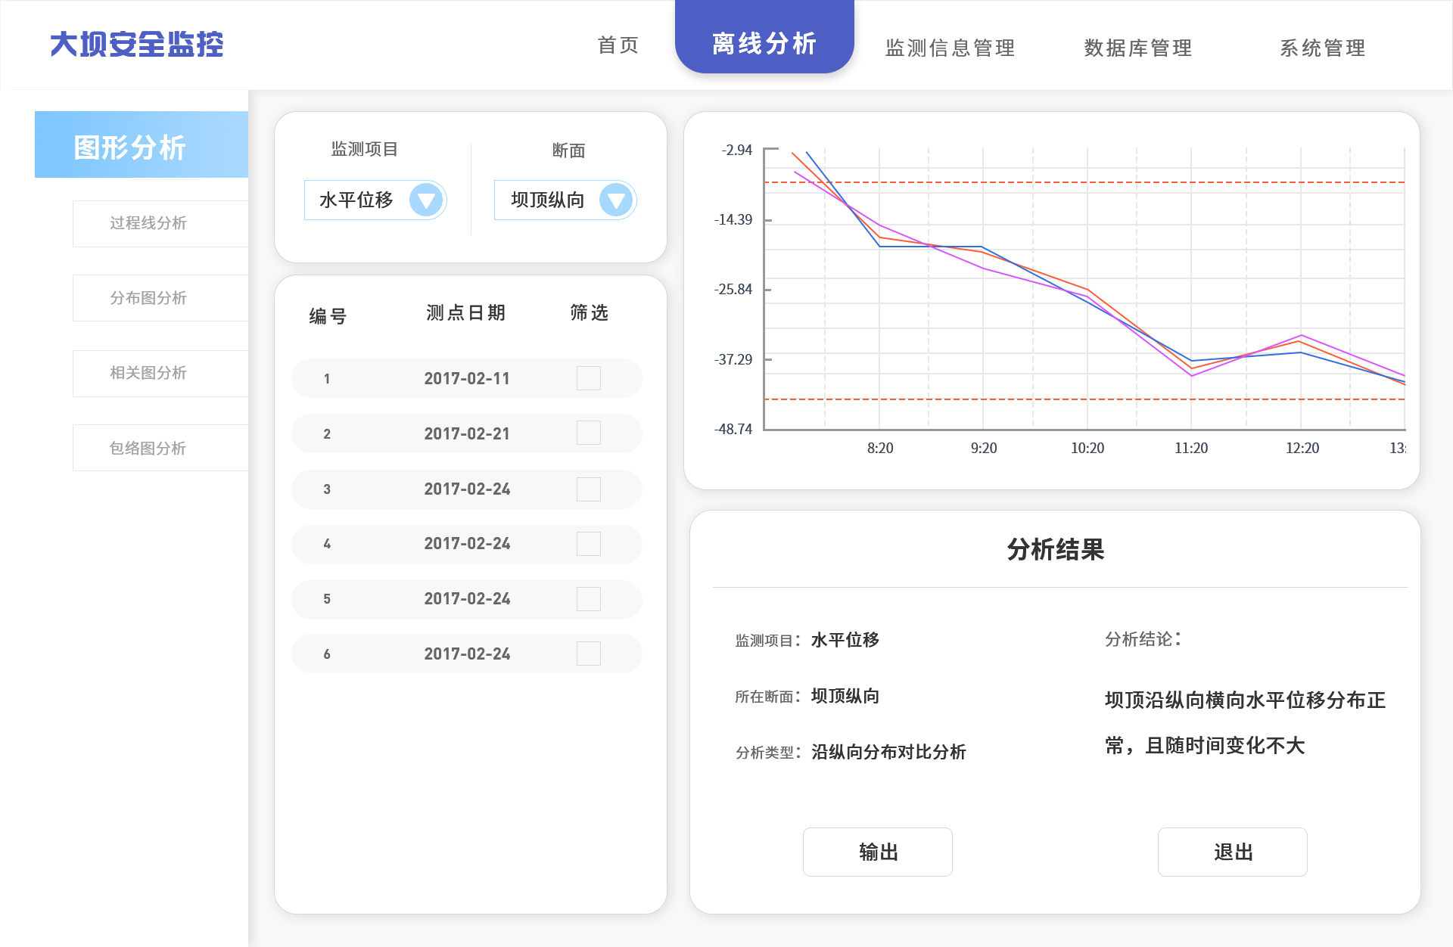
Task: Expand the 水平位移 combo box
Action: coord(357,200)
